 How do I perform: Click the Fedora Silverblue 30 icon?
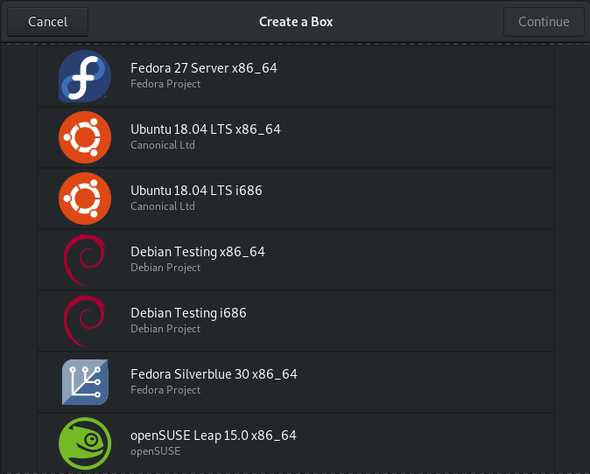[85, 382]
